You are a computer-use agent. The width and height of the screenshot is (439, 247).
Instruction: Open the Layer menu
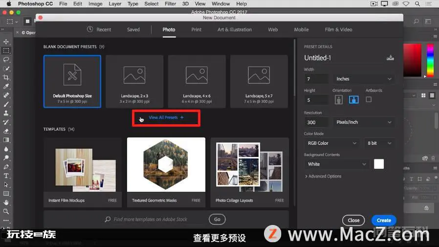(x=115, y=4)
